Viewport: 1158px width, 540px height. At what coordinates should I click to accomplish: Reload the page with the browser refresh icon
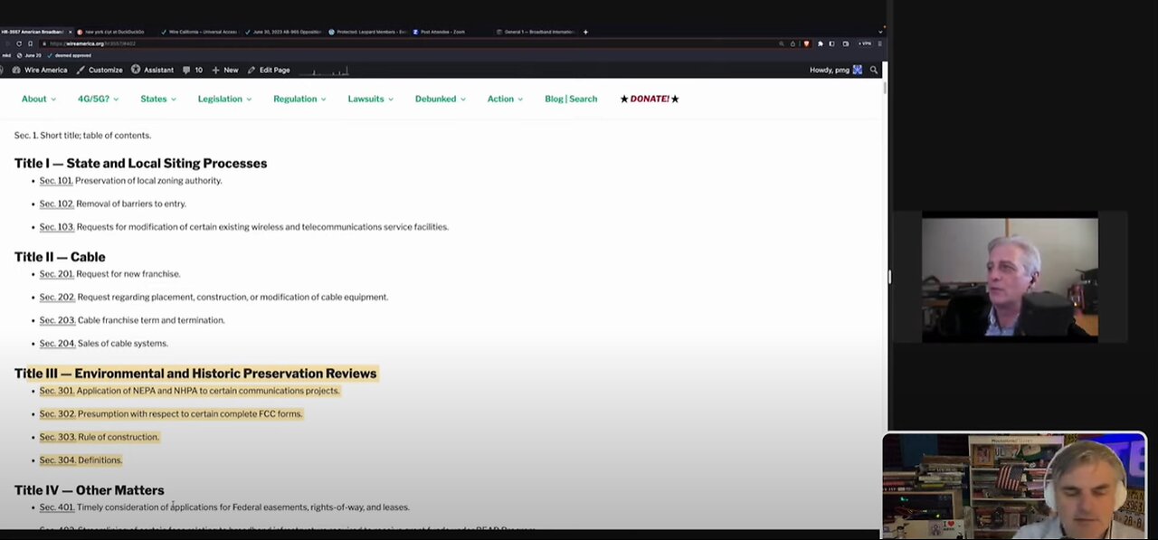point(19,43)
